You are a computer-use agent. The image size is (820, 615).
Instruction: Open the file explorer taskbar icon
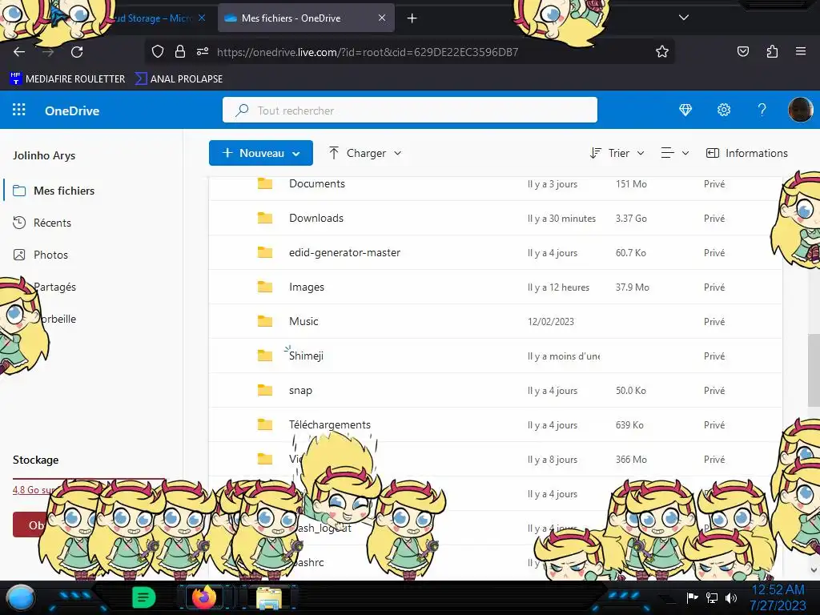(x=269, y=597)
